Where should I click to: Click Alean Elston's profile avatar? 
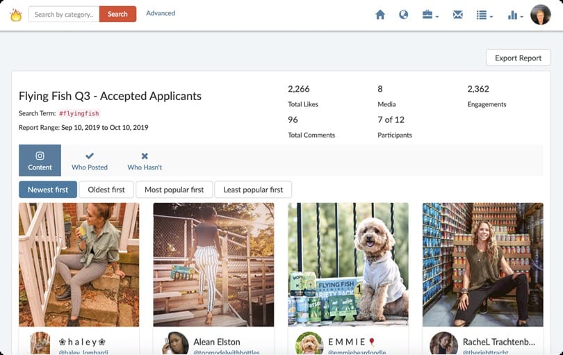174,343
